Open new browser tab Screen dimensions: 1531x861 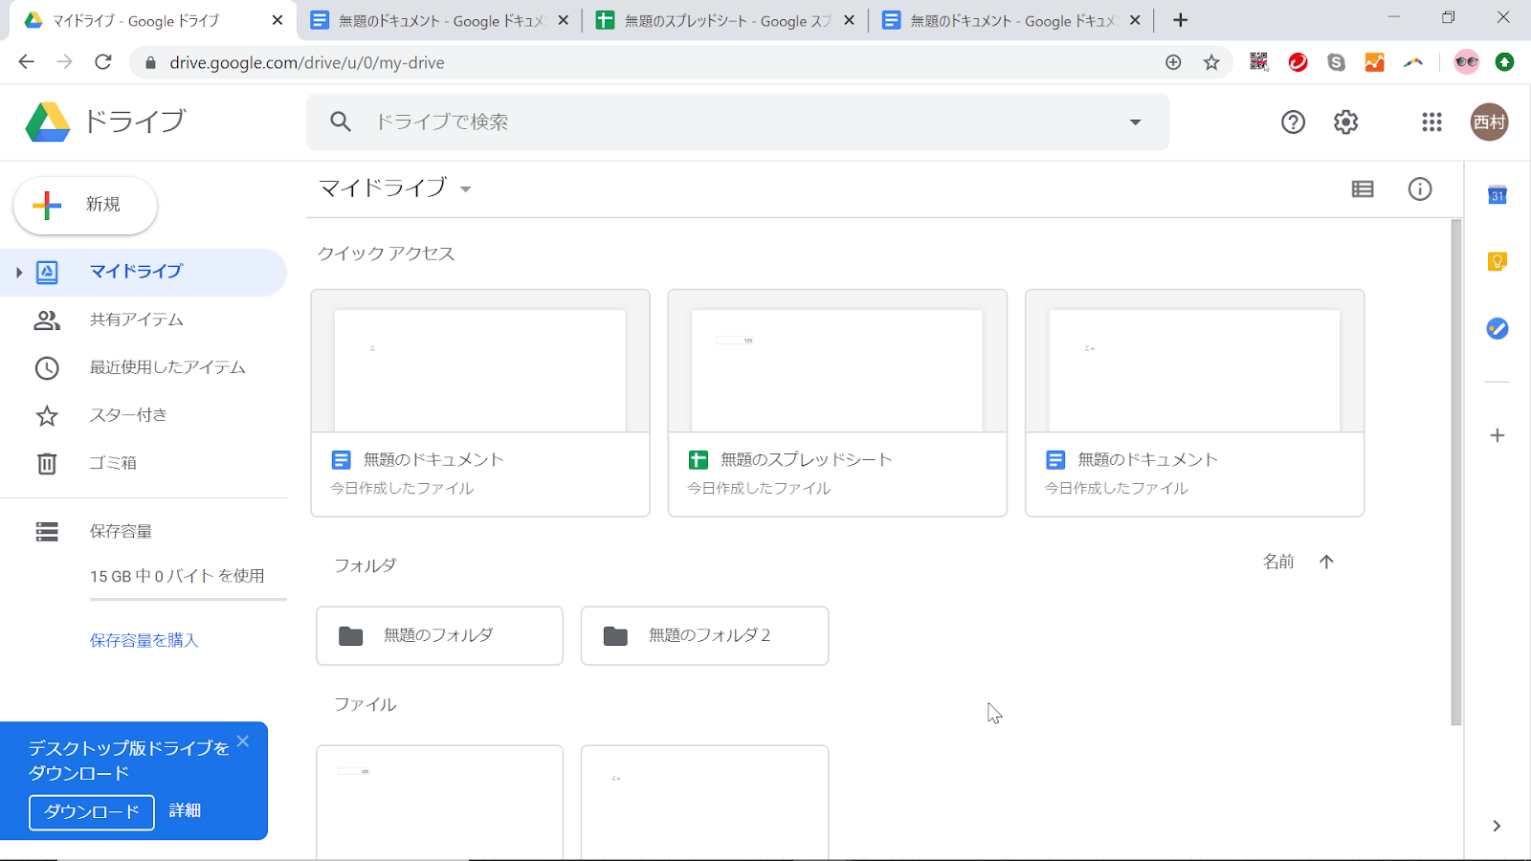1181,20
